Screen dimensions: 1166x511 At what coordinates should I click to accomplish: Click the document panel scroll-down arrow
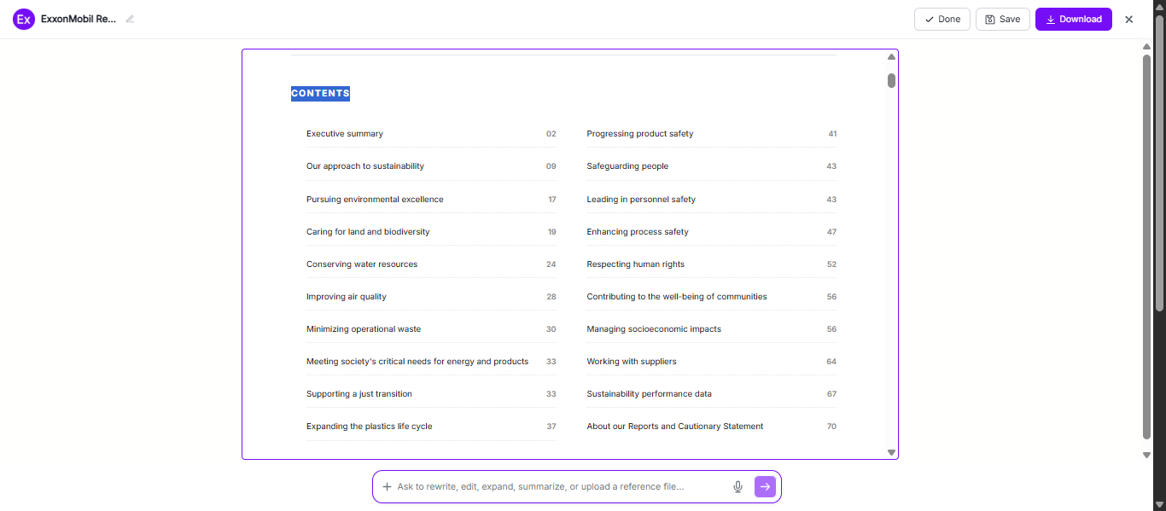point(891,453)
